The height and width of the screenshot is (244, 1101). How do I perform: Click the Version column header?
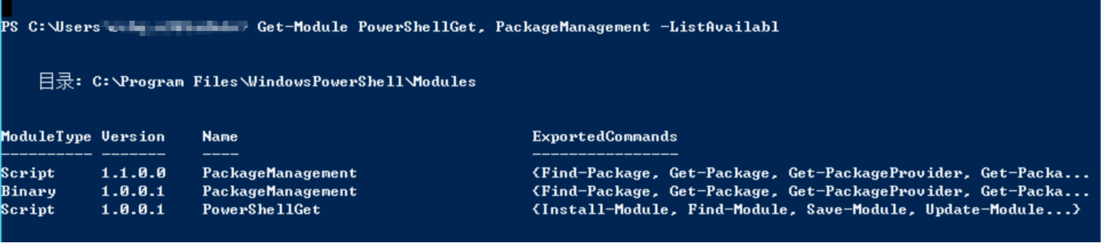pos(133,137)
